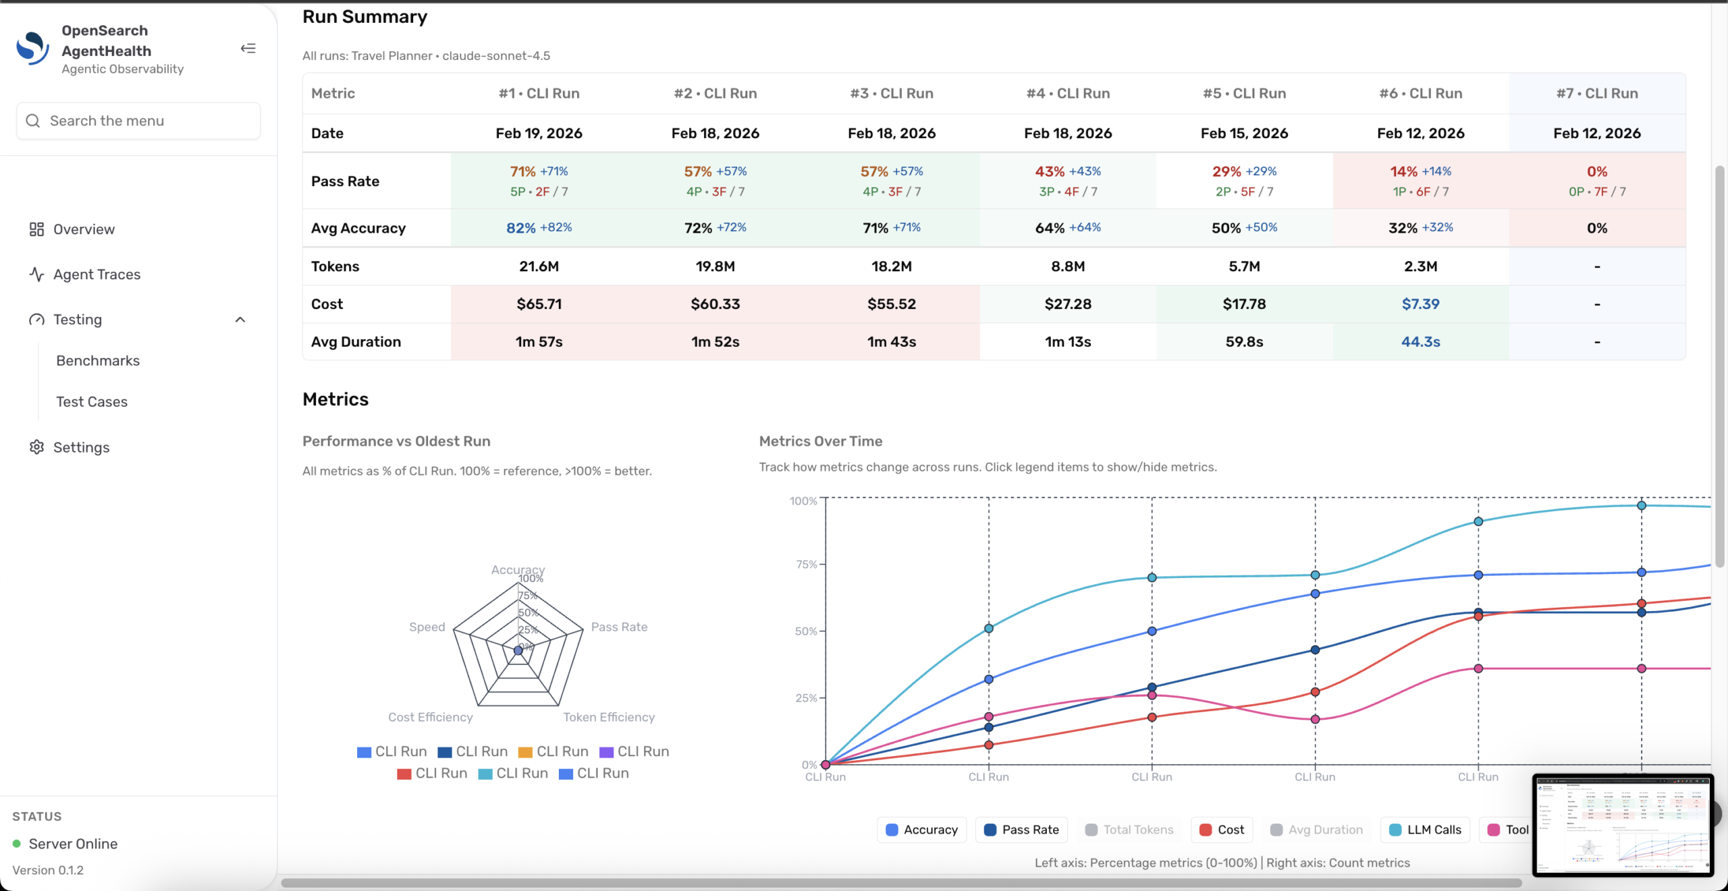Screen dimensions: 1728x891
Task: Collapse the Testing section chevron
Action: click(240, 320)
